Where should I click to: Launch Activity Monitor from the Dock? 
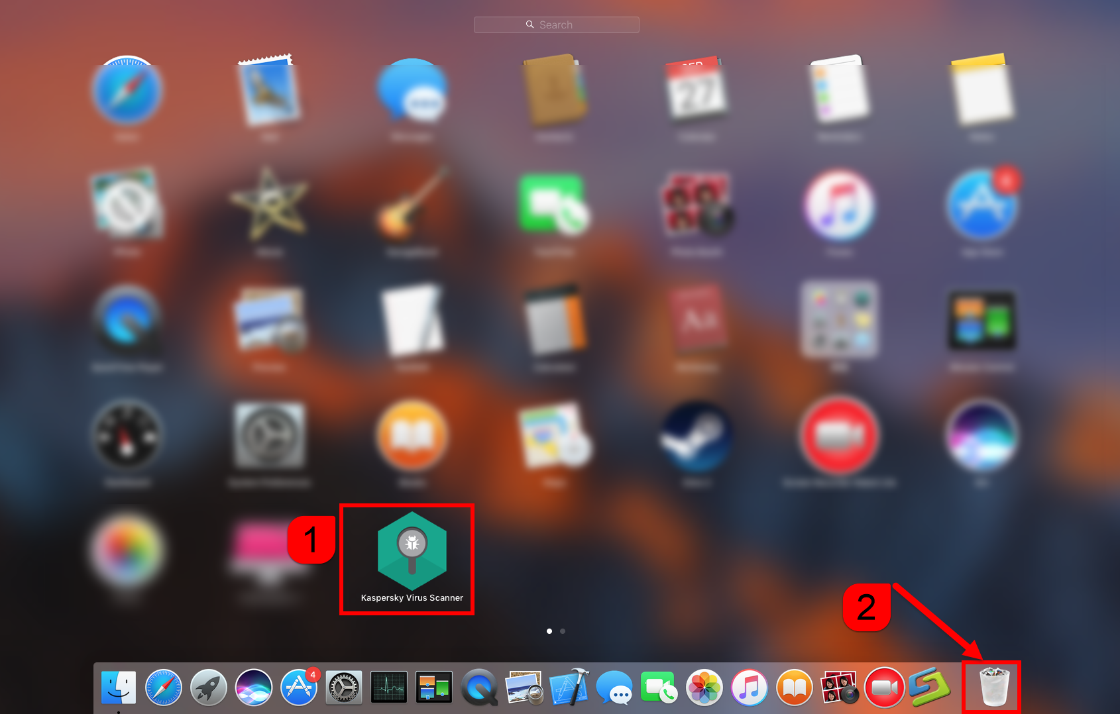coord(389,688)
